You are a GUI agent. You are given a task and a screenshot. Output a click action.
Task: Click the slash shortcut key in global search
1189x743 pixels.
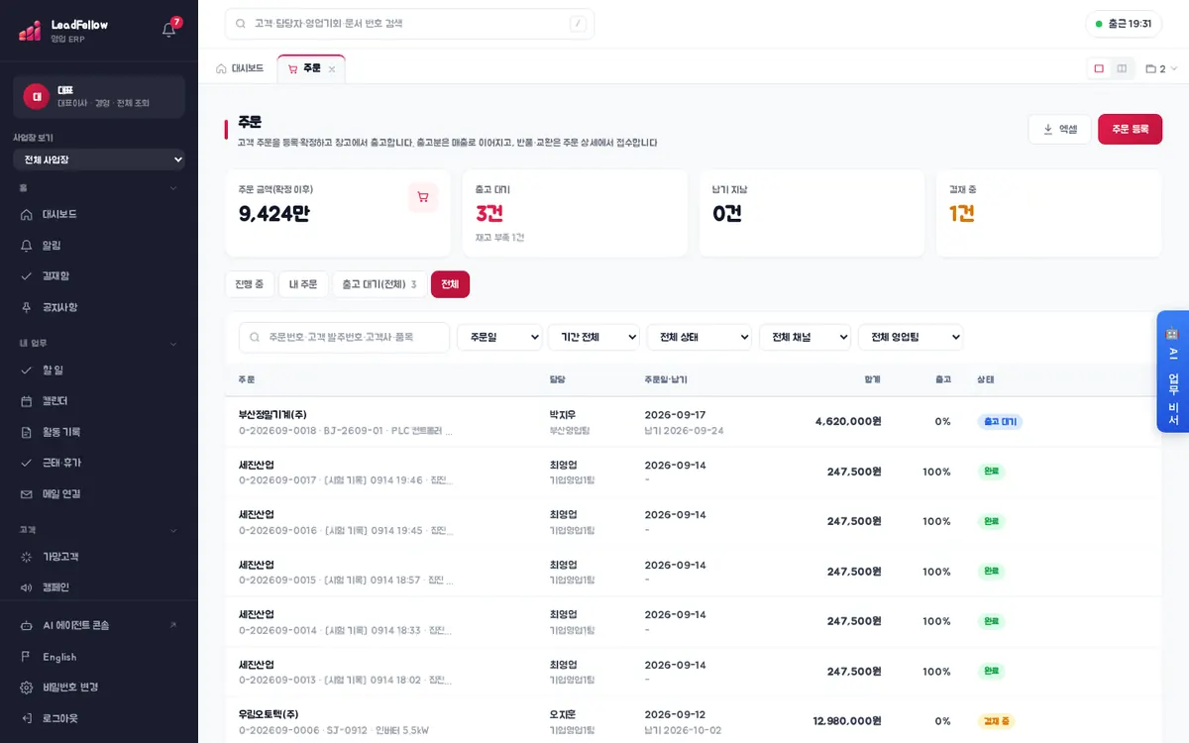(x=578, y=24)
